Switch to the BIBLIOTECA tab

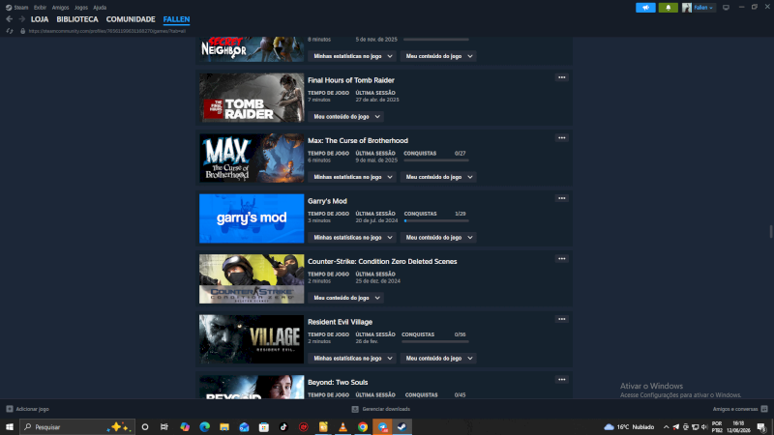[77, 19]
